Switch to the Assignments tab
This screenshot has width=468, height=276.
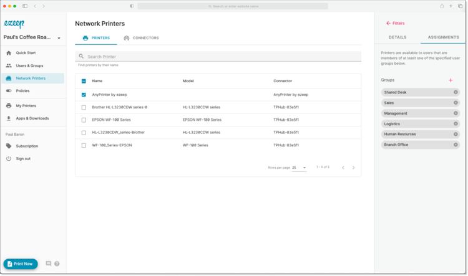pyautogui.click(x=443, y=37)
